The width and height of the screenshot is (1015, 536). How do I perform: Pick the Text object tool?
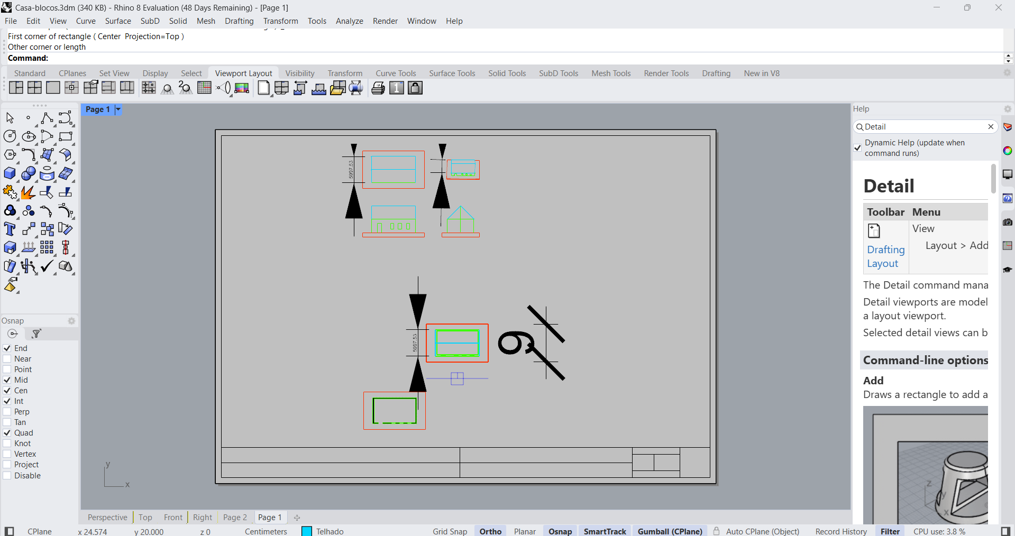[x=10, y=229]
